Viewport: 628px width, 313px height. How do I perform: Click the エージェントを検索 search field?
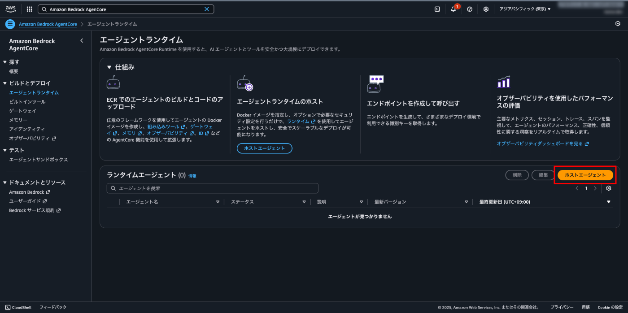[213, 188]
